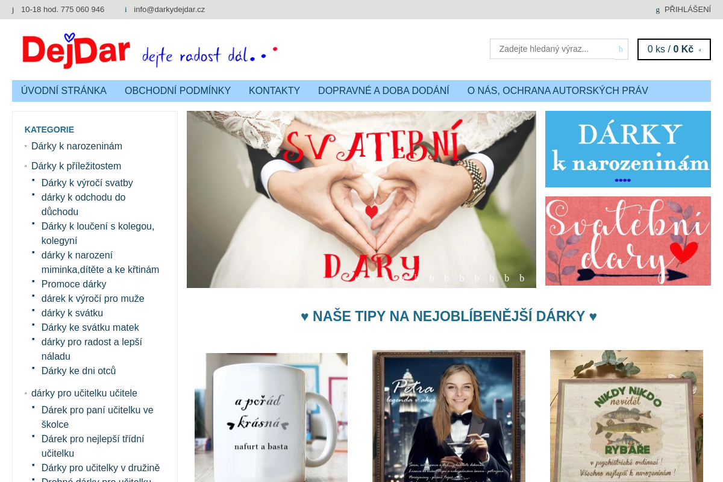This screenshot has width=723, height=482.
Task: Collapse the Dárky k příležitostem category
Action: [26, 166]
